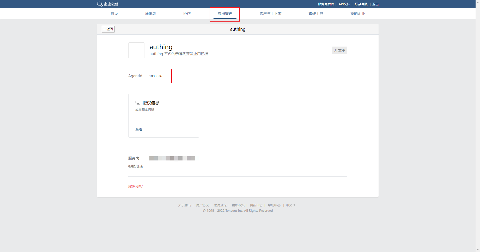
Task: Click 查看 to view authorization info
Action: (139, 129)
